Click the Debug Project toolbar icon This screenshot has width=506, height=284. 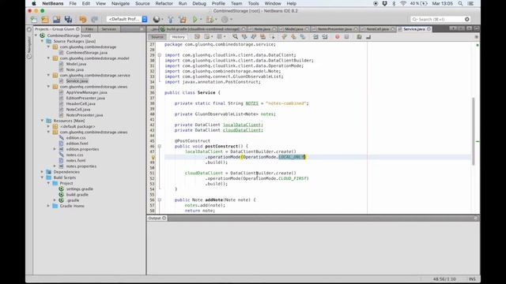210,19
